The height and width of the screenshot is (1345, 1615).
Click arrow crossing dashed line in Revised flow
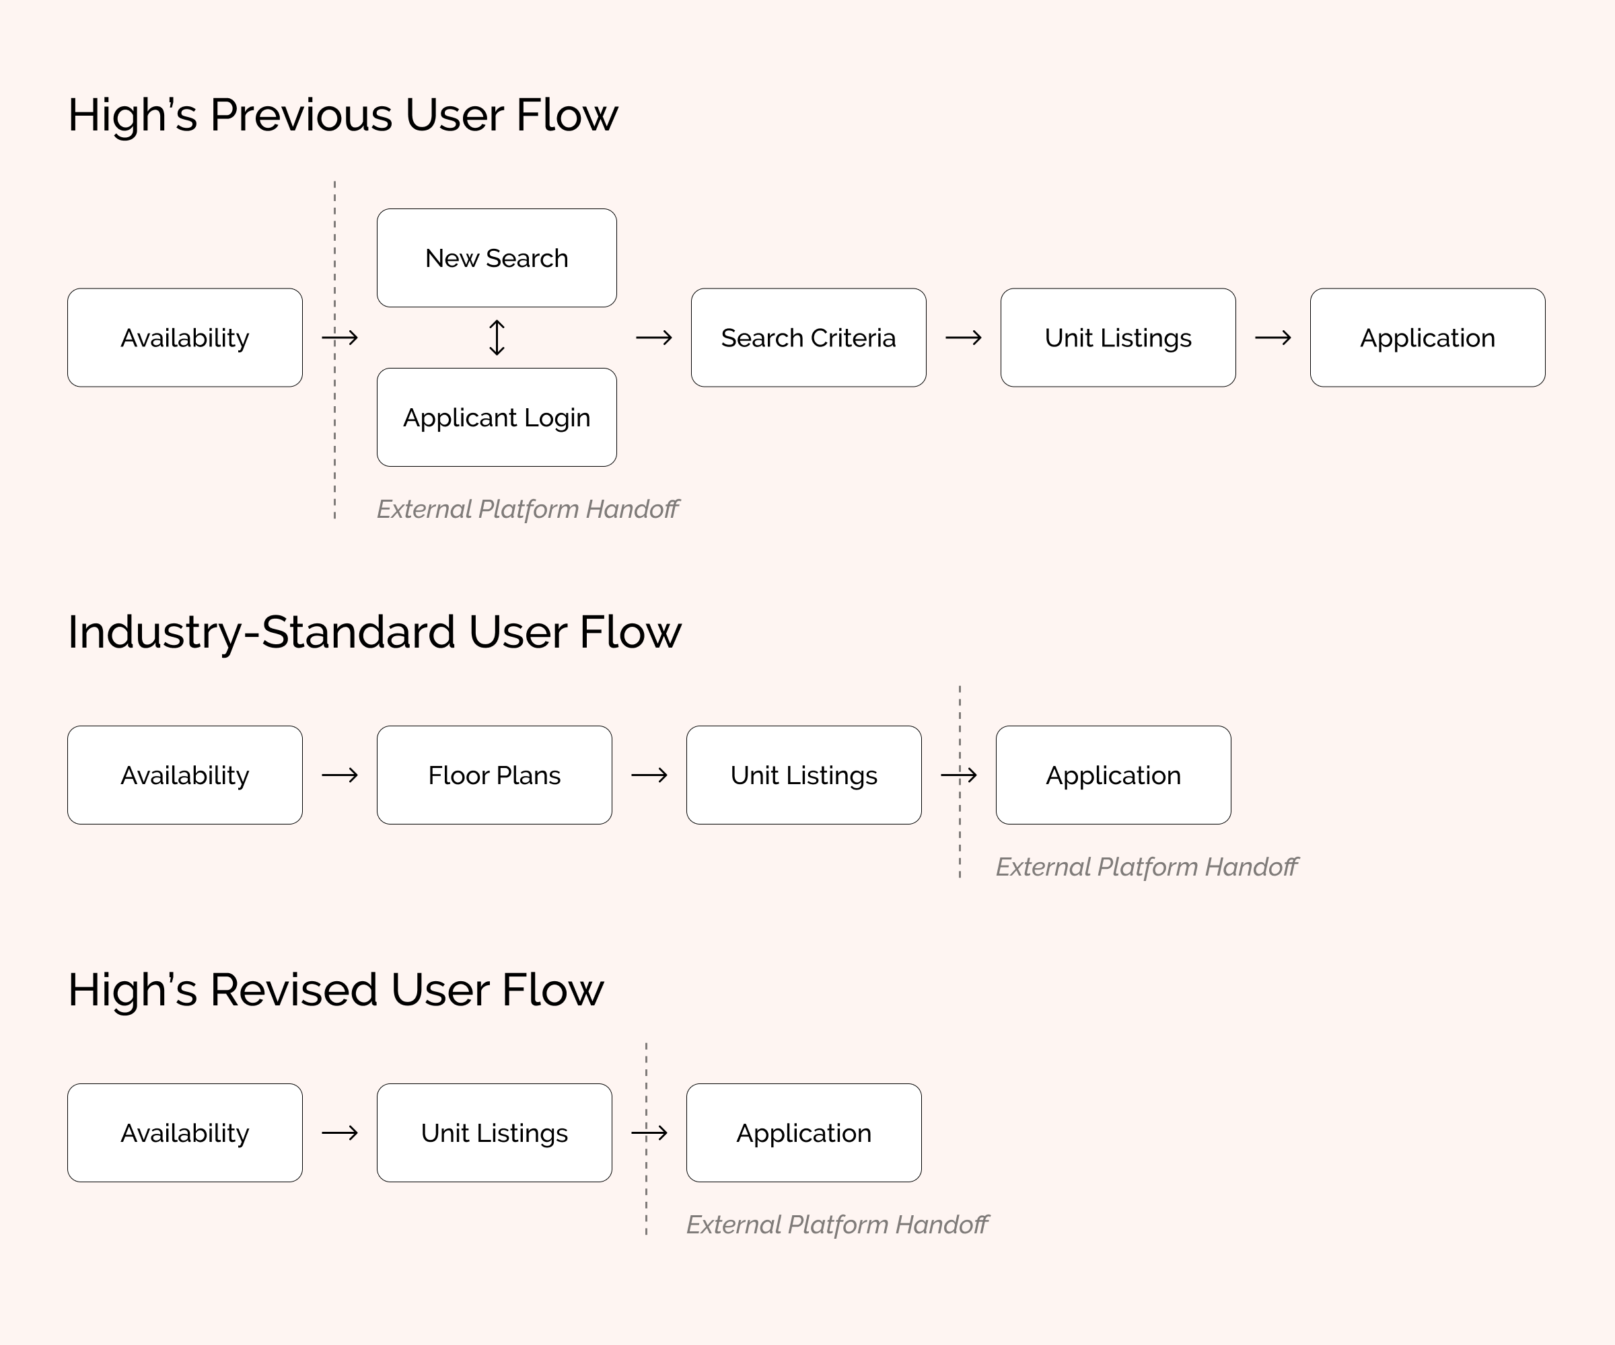click(x=649, y=1133)
